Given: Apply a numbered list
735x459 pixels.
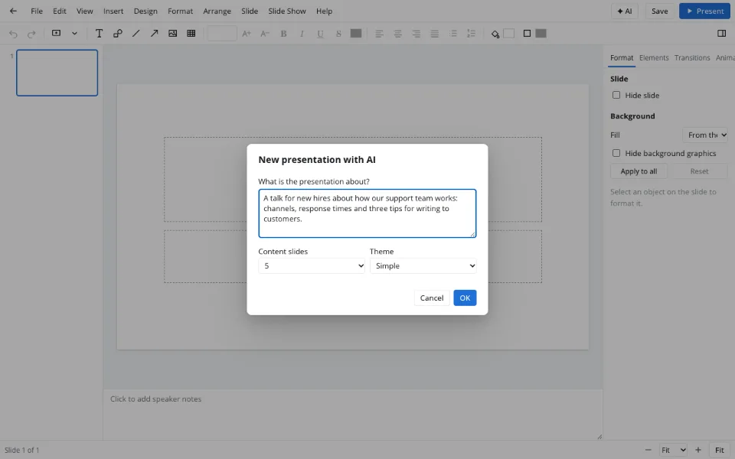Looking at the screenshot, I should [471, 33].
